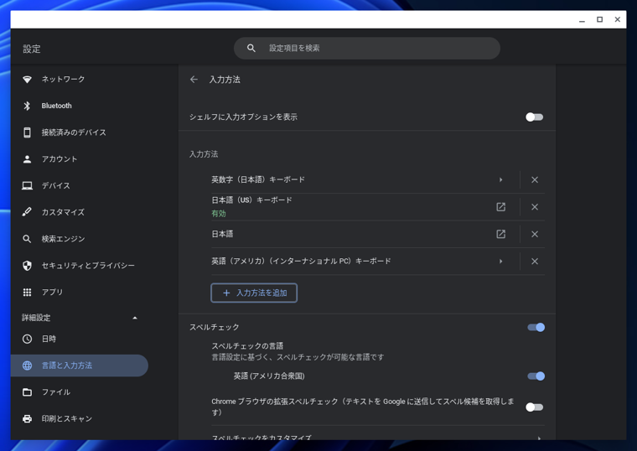Click スペルチェックの言語 label
This screenshot has height=451, width=637.
(x=247, y=345)
